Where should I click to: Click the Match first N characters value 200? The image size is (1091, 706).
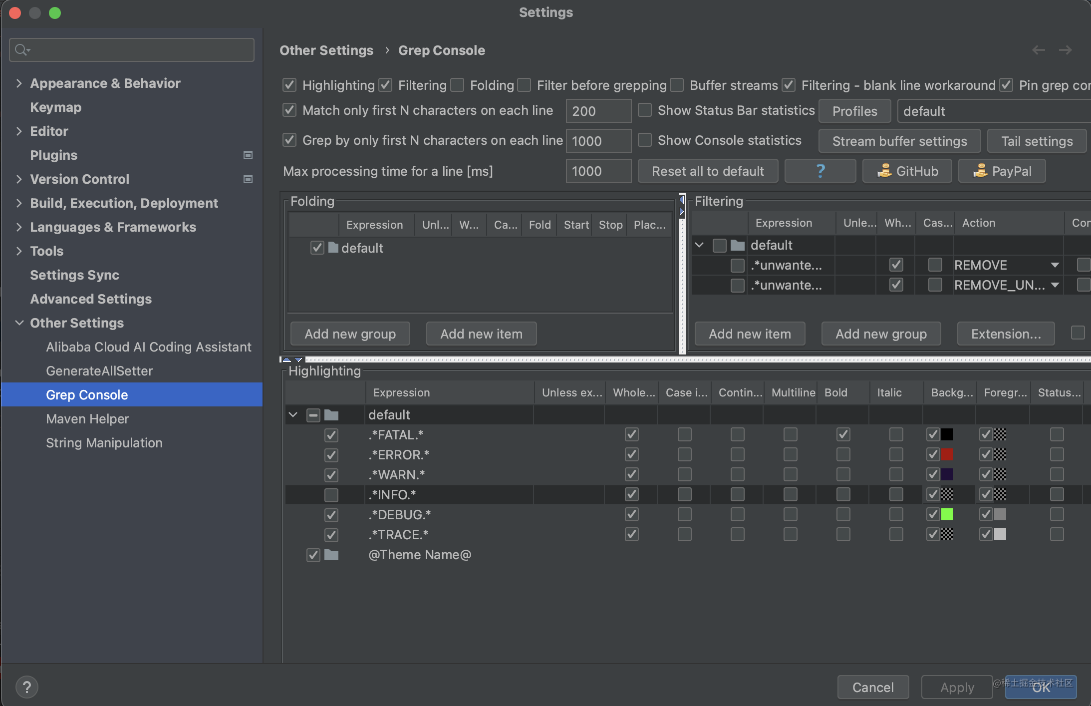tap(598, 111)
